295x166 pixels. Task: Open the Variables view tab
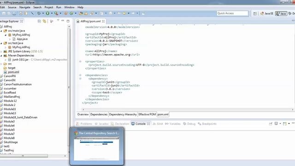pyautogui.click(x=172, y=124)
